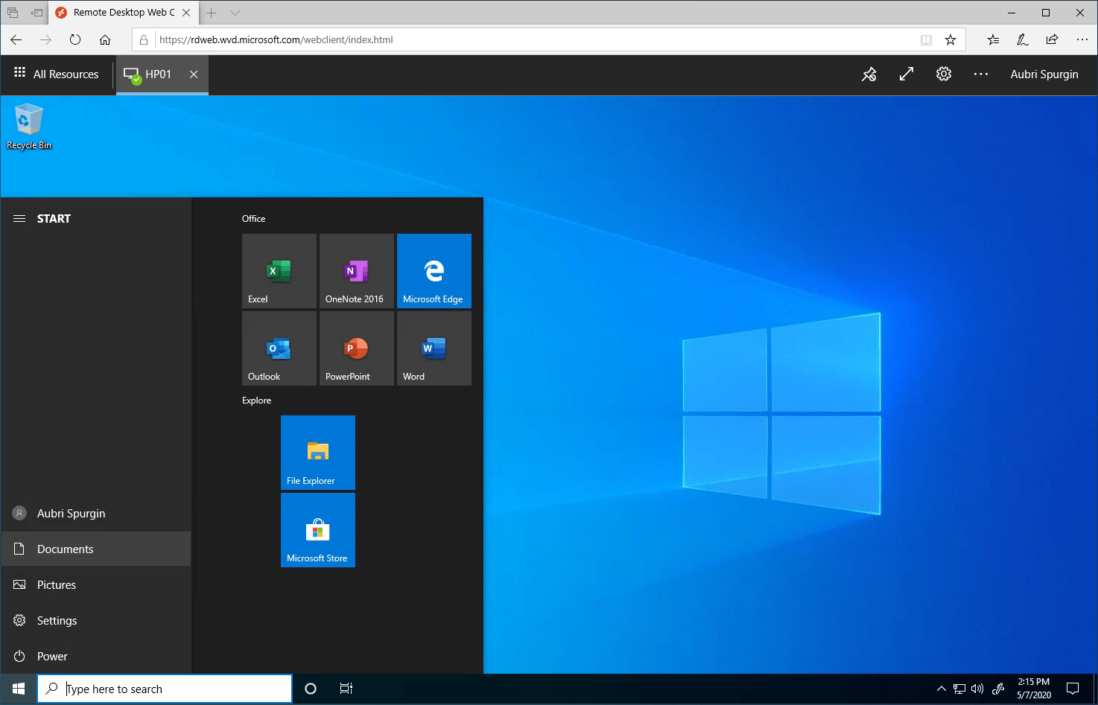
Task: Click the Office group heading
Action: coord(253,219)
